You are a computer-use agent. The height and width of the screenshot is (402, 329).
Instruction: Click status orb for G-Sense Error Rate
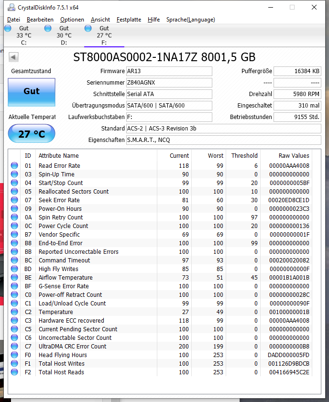coord(14,286)
